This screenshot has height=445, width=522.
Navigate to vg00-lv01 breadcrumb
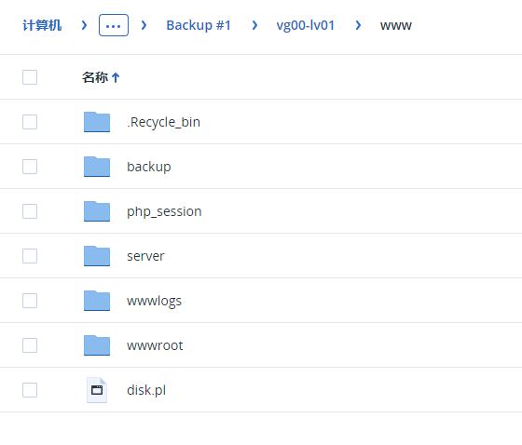pos(306,25)
